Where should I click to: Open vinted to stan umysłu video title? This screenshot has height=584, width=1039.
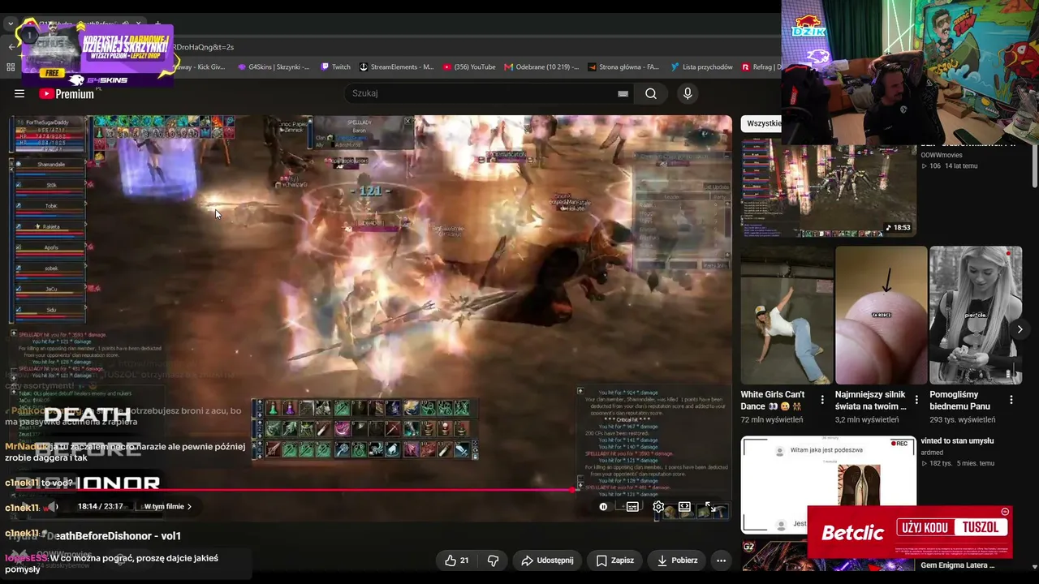coord(957,441)
